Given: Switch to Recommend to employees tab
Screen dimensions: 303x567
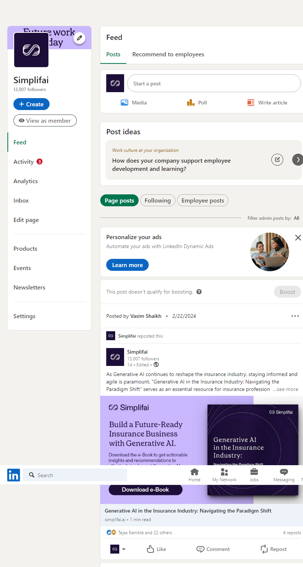Looking at the screenshot, I should [x=168, y=54].
